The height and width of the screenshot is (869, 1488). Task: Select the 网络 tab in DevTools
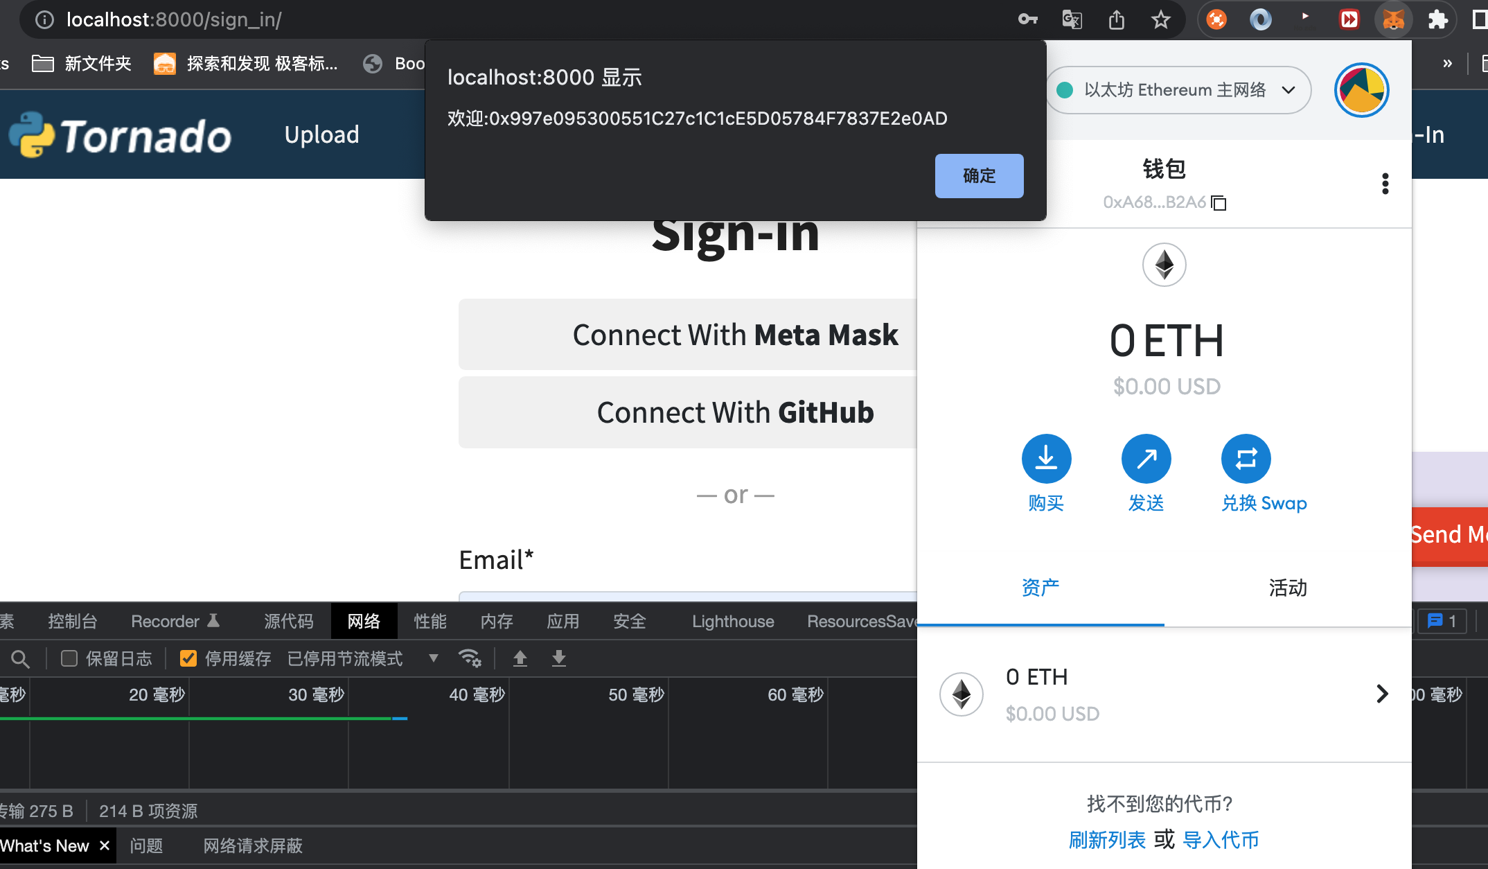click(x=364, y=622)
